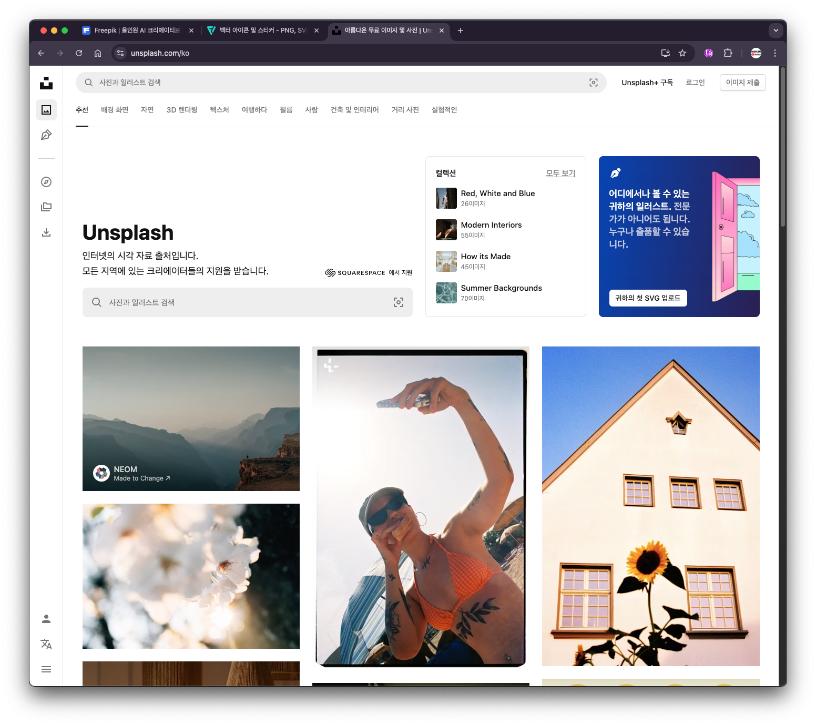The width and height of the screenshot is (816, 725).
Task: Bookmark this page with the star icon
Action: pyautogui.click(x=682, y=53)
